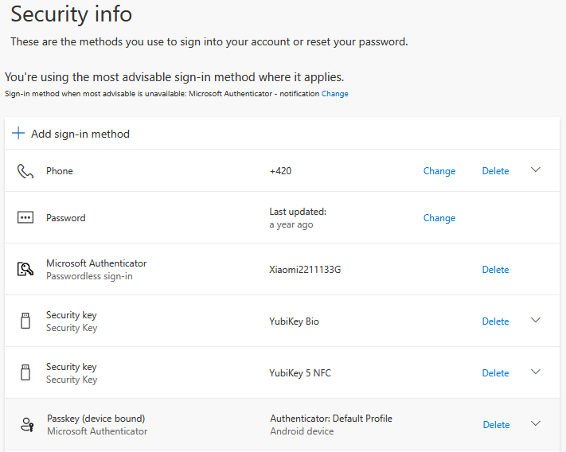Click the 'YubiKey 5 NFC' name

(x=300, y=373)
